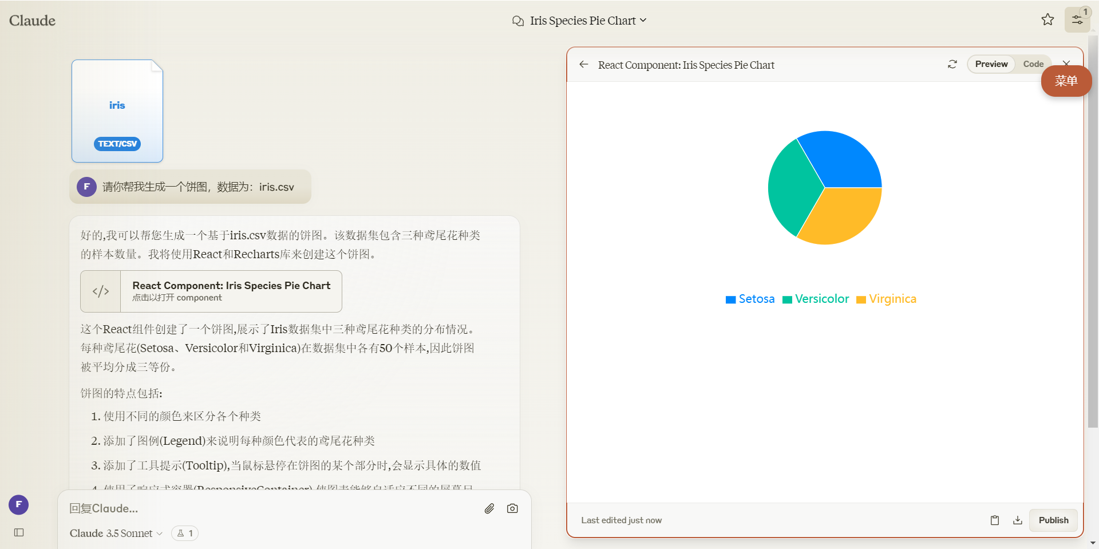The image size is (1099, 549).
Task: Publish the artifact
Action: (1053, 520)
